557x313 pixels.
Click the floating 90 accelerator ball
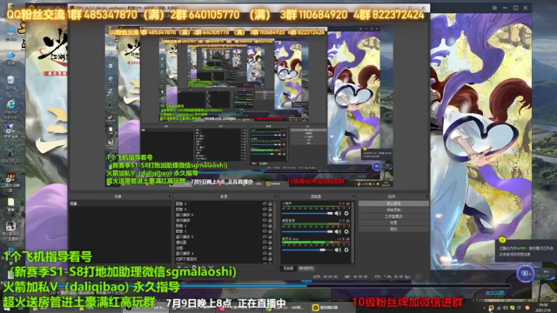coord(526,274)
